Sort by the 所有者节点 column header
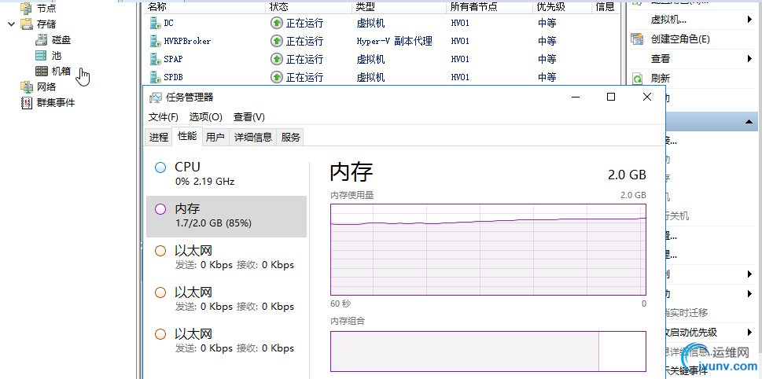 point(490,7)
